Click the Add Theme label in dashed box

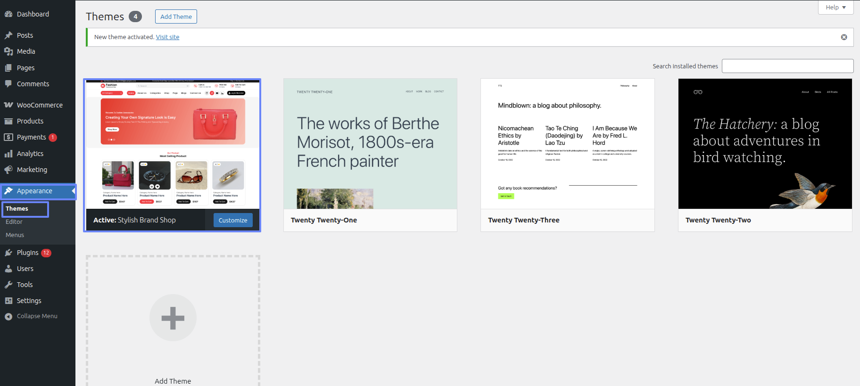[x=173, y=381]
